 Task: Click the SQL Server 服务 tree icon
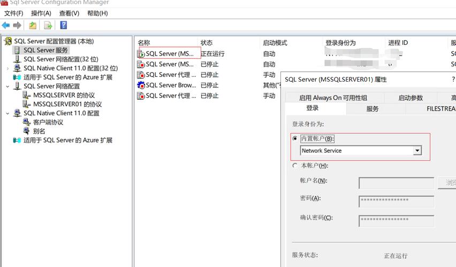pos(17,50)
